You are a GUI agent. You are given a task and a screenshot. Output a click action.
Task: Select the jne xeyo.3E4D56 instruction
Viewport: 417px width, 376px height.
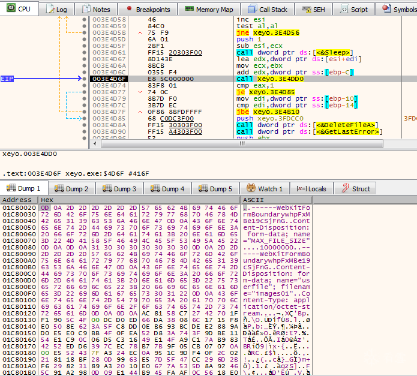point(268,33)
